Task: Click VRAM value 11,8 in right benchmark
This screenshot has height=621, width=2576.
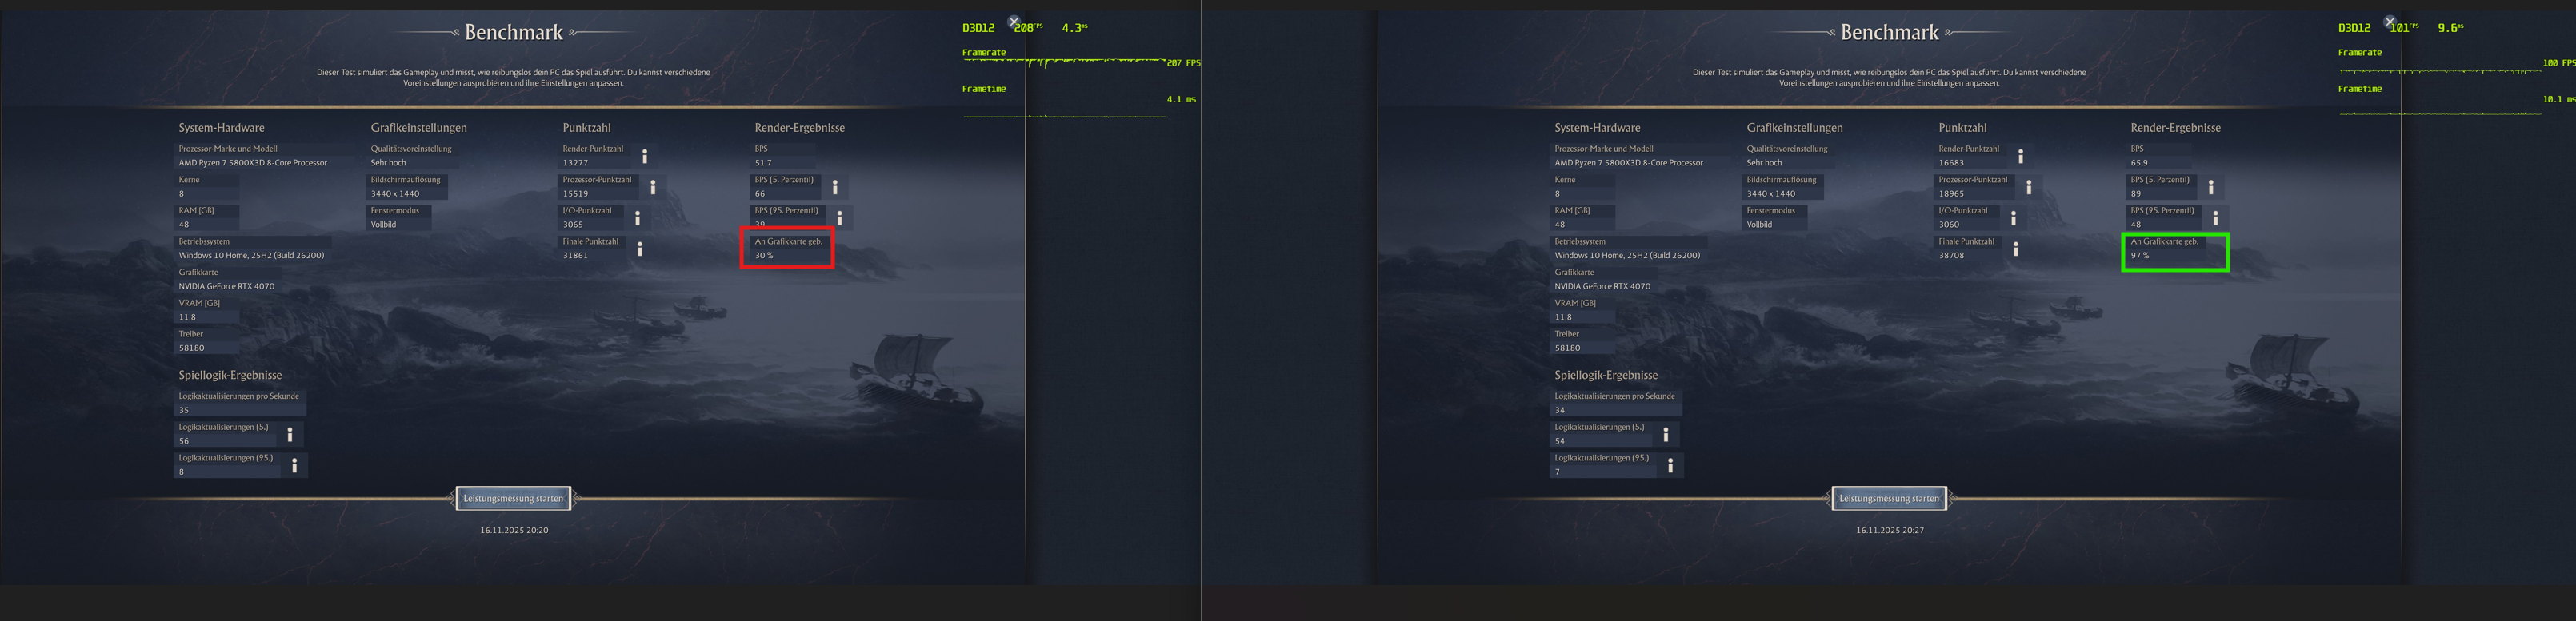Action: coord(1563,317)
